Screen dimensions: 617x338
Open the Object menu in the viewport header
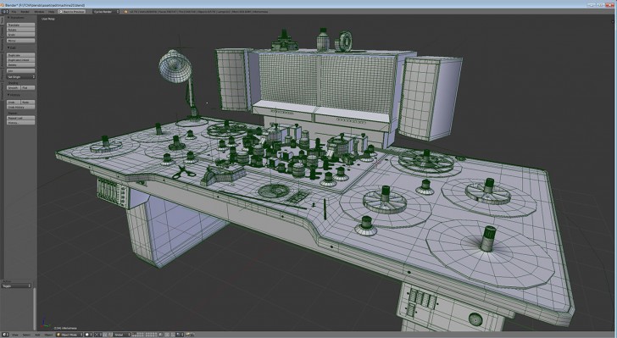[48, 335]
